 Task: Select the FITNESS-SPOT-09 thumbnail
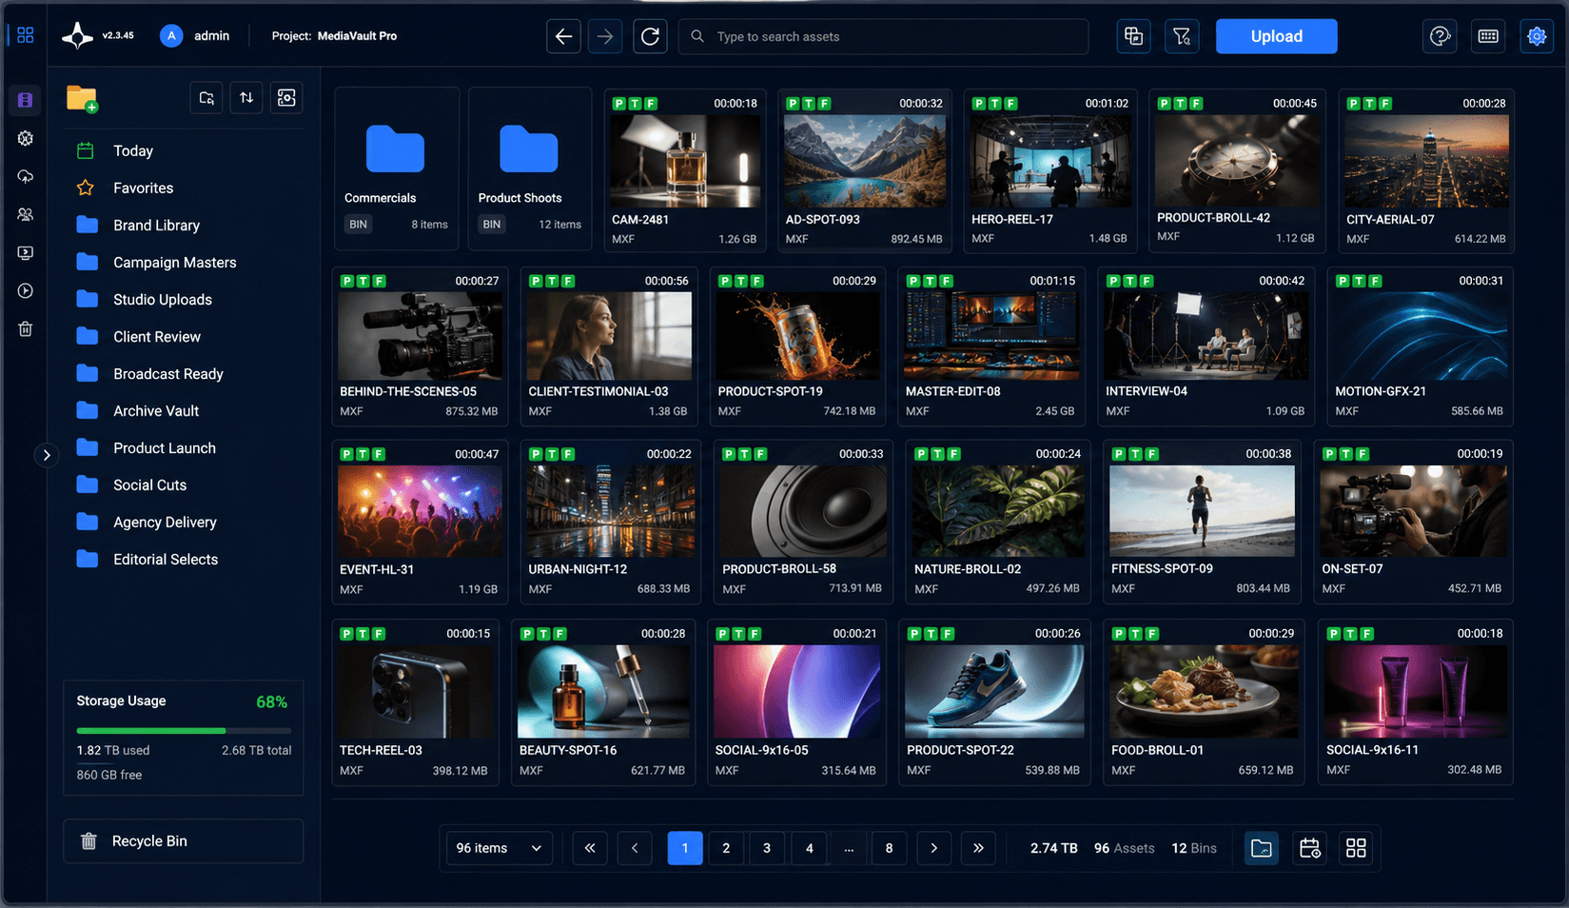(1202, 510)
